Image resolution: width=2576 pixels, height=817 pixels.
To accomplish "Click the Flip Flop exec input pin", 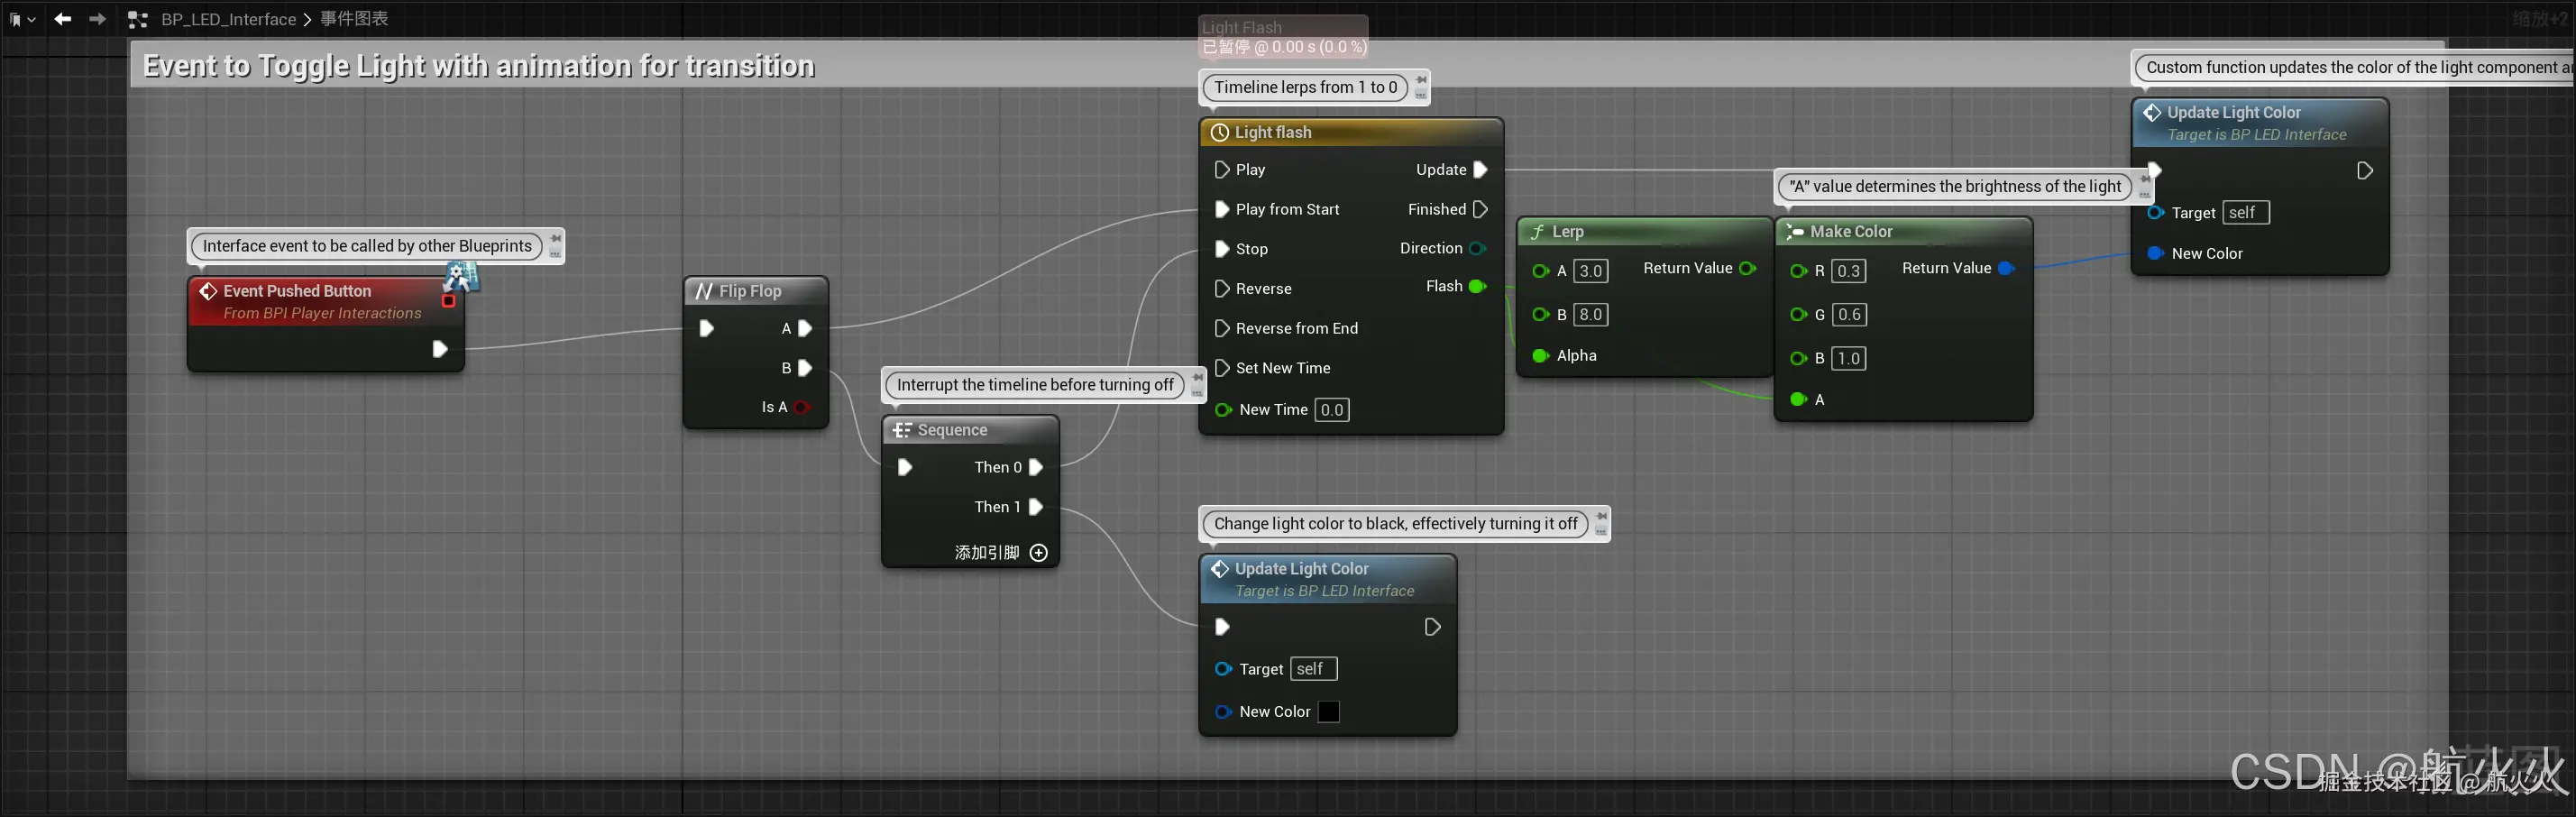I will click(x=706, y=328).
